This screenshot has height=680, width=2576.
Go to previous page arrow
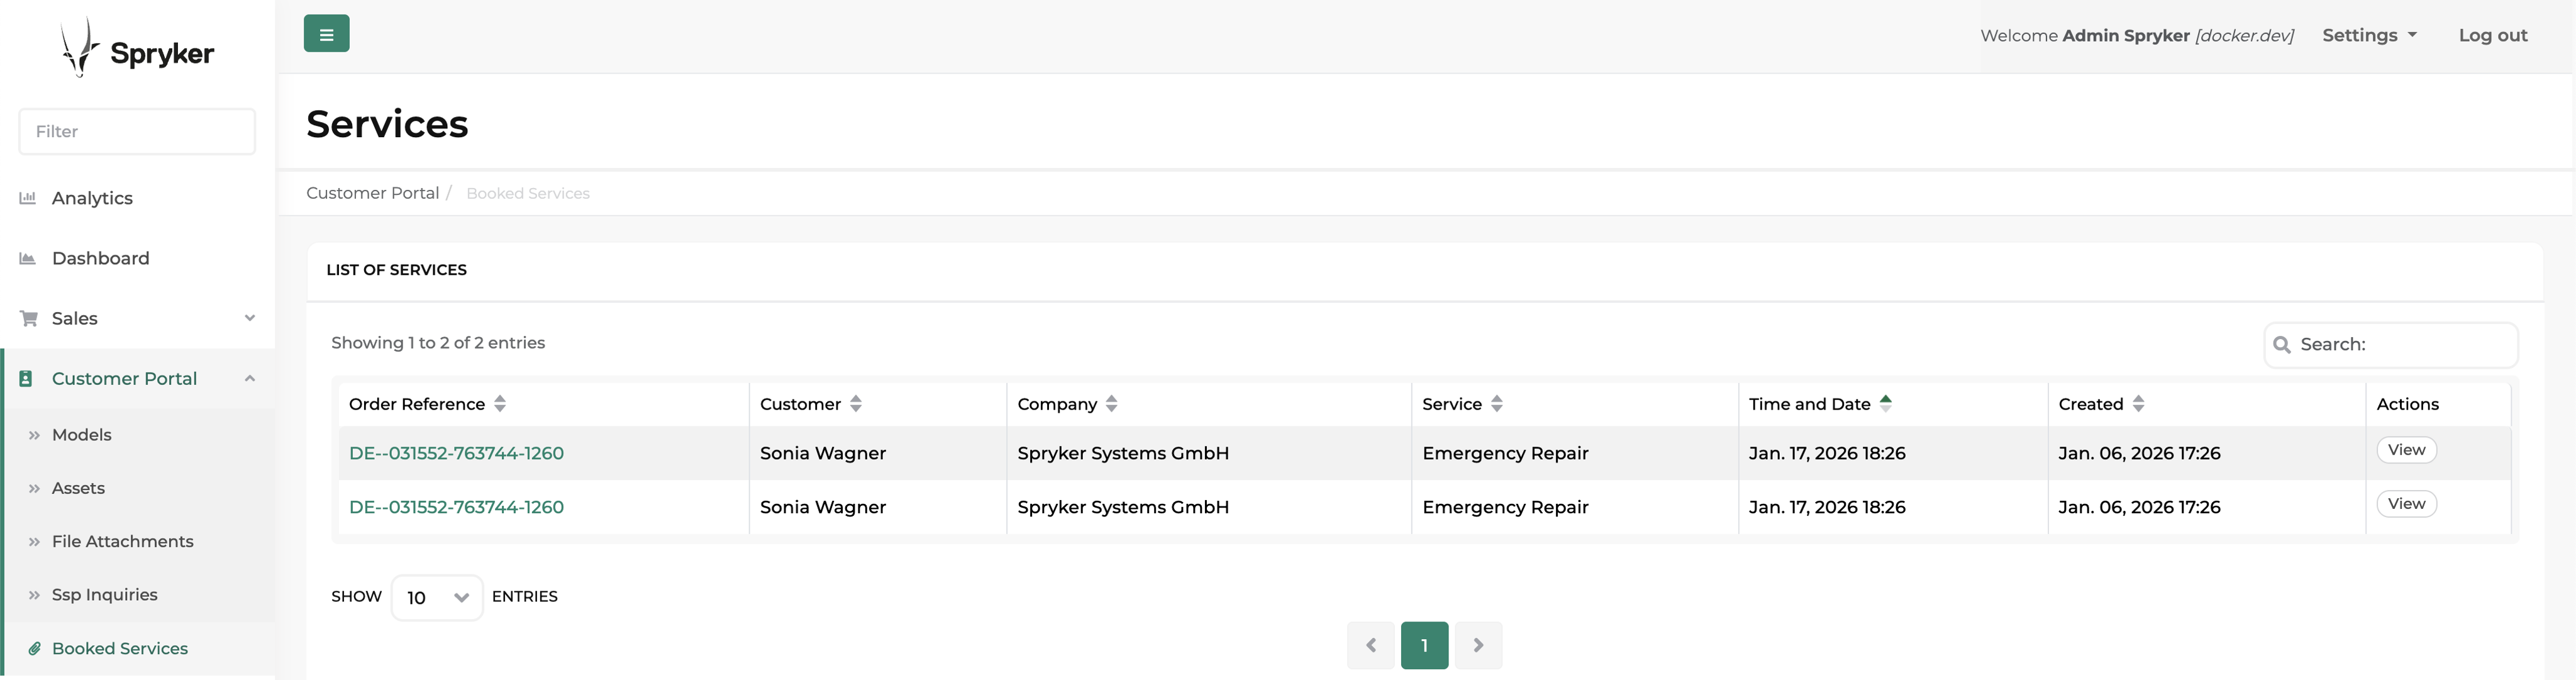1371,645
